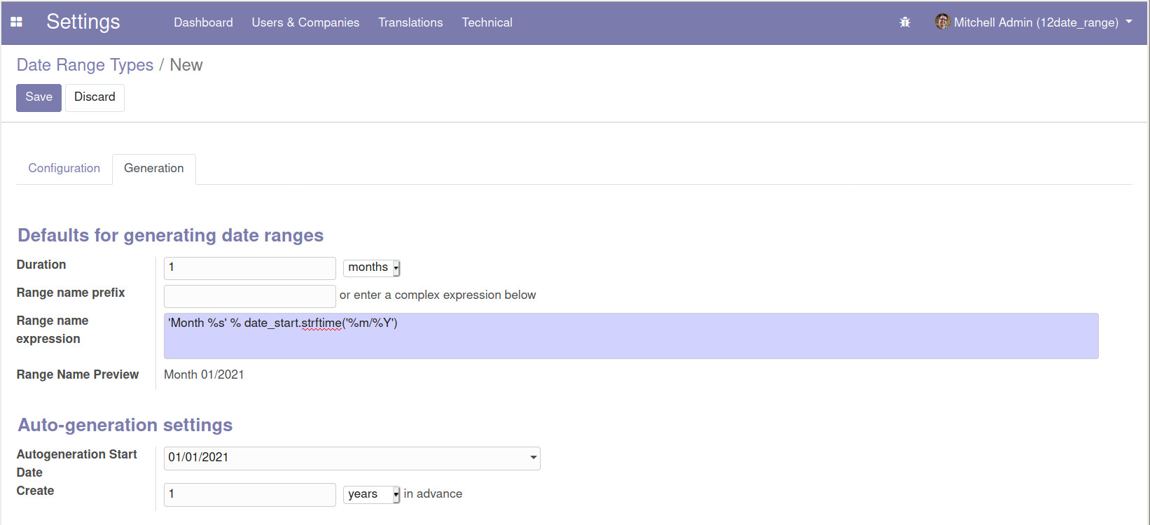This screenshot has height=525, width=1150.
Task: Click the Settings app title
Action: [x=83, y=22]
